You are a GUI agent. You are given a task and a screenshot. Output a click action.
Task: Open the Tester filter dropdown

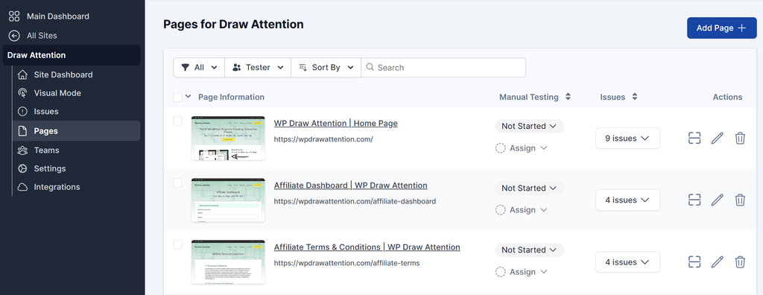(258, 67)
